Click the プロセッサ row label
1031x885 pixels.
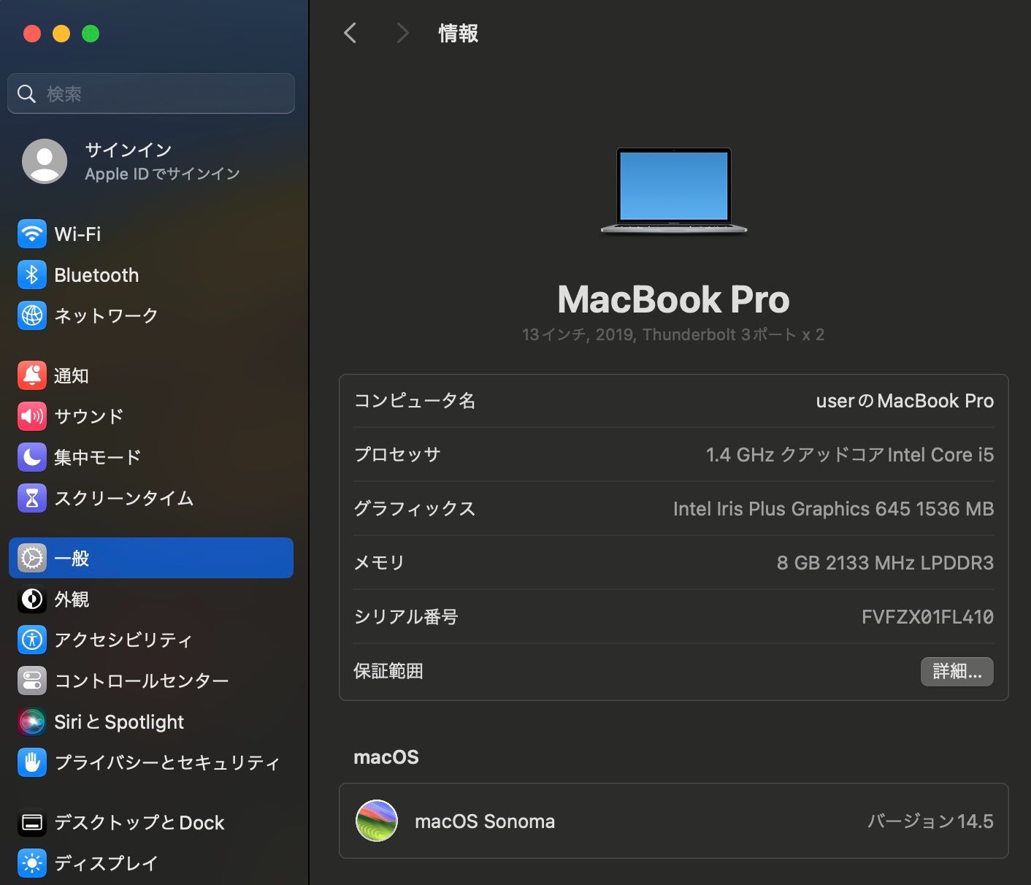(397, 455)
